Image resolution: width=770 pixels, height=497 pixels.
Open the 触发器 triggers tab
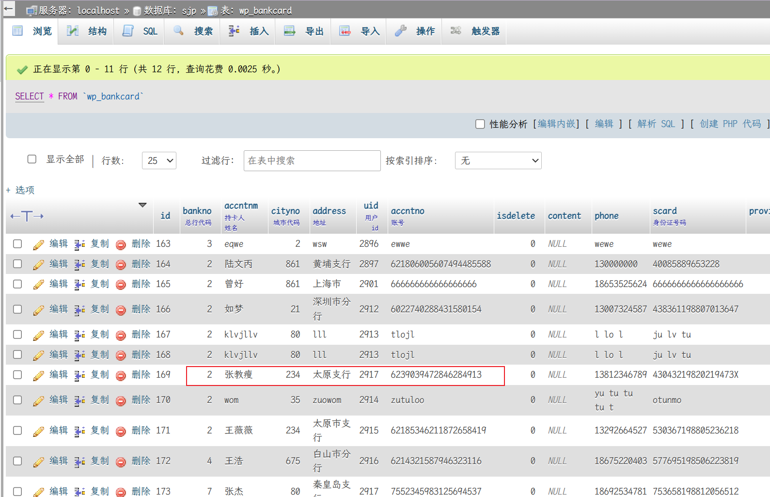[x=475, y=31]
